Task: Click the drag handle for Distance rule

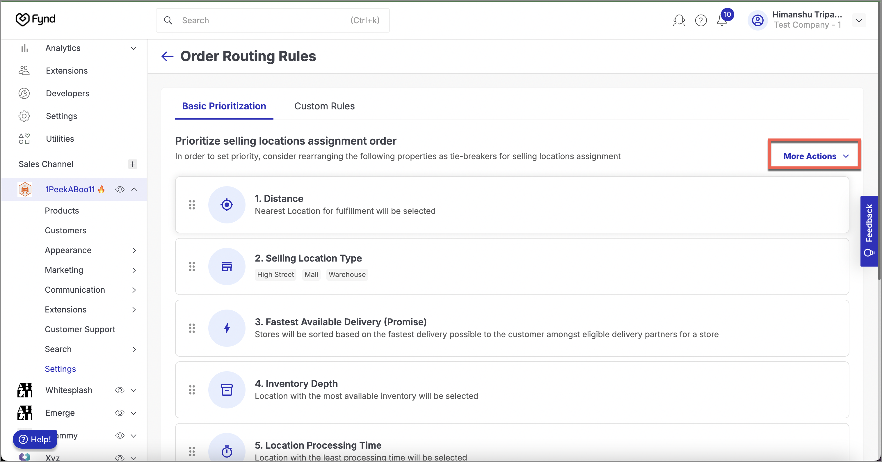Action: point(192,205)
